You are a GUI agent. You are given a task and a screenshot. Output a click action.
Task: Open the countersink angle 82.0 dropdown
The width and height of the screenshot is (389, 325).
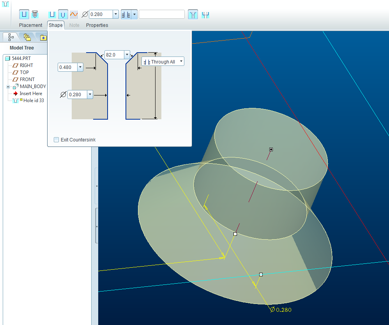click(x=126, y=55)
